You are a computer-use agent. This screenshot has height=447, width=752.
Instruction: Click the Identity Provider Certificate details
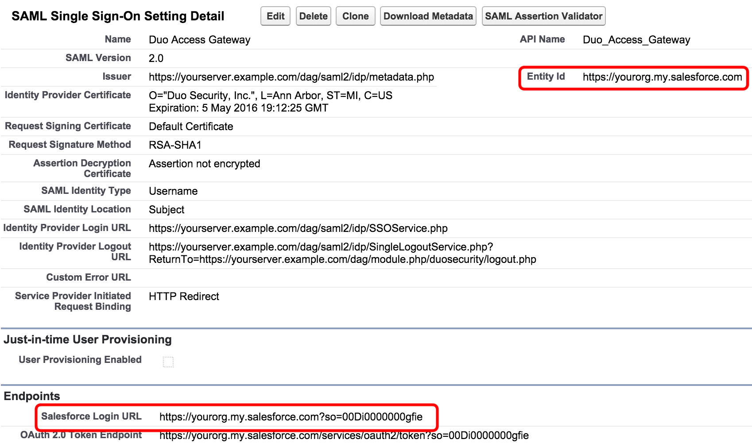pyautogui.click(x=271, y=95)
